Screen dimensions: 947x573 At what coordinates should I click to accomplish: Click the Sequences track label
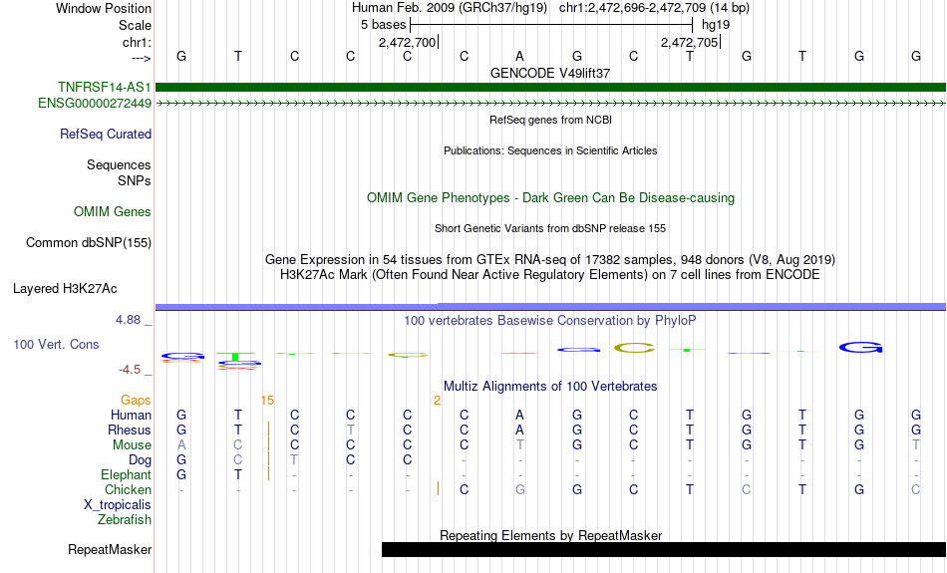click(119, 164)
